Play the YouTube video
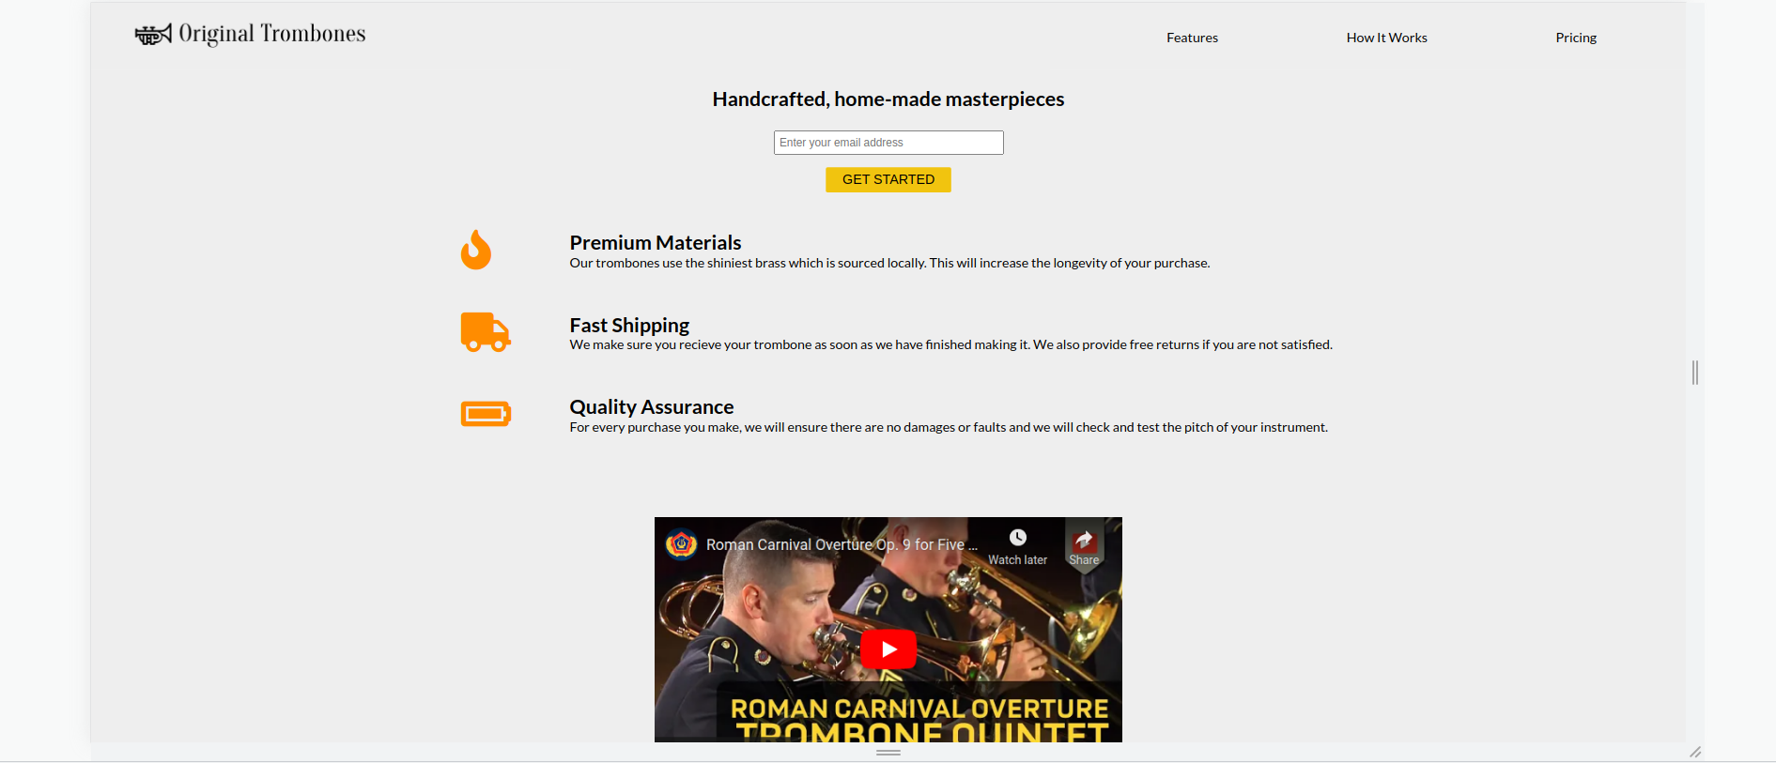The width and height of the screenshot is (1776, 763). coord(888,649)
